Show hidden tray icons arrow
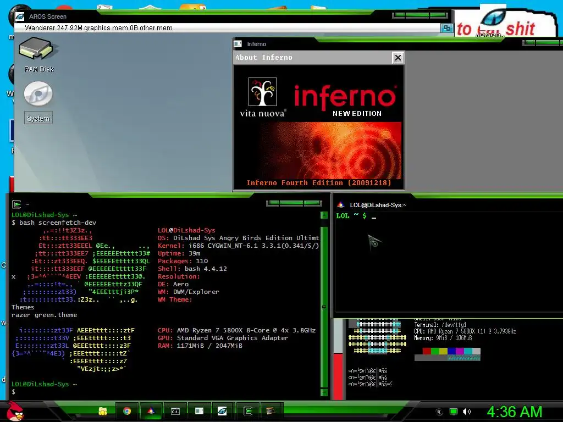Screen dimensions: 563x422 click(x=439, y=412)
